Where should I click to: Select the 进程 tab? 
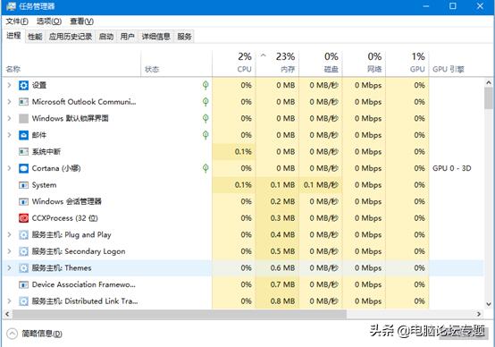pyautogui.click(x=13, y=36)
